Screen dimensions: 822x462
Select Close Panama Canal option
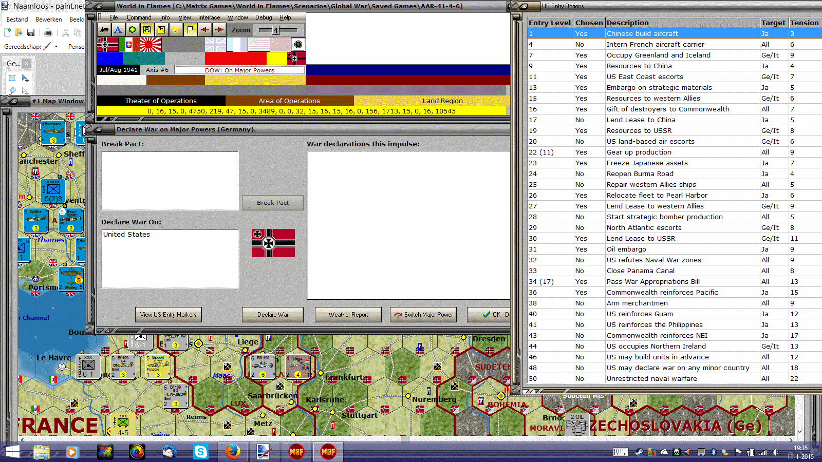coord(675,271)
